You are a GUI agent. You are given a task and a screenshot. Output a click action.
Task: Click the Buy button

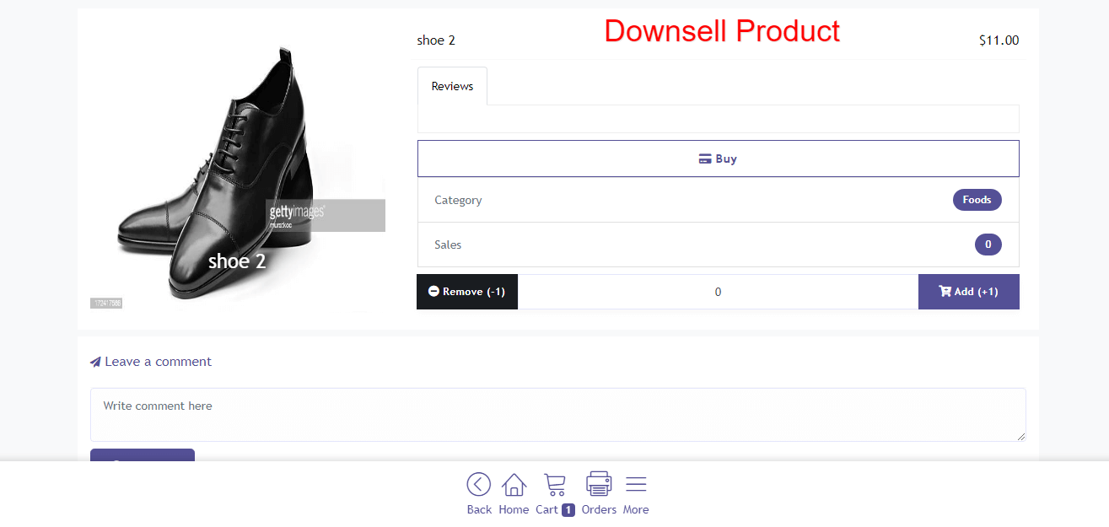pyautogui.click(x=719, y=159)
